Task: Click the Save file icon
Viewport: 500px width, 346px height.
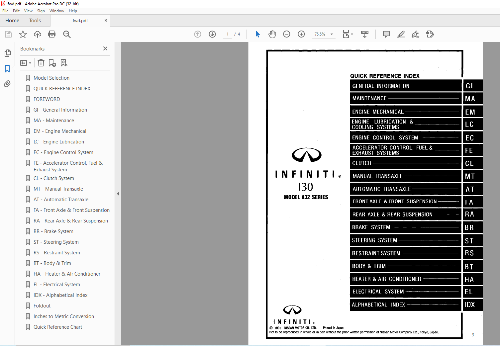Action: click(x=8, y=34)
